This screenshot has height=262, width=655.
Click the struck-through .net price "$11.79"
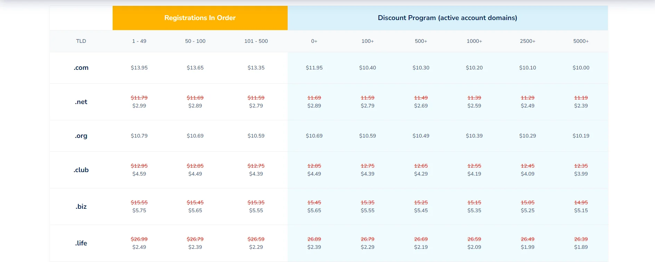point(139,98)
